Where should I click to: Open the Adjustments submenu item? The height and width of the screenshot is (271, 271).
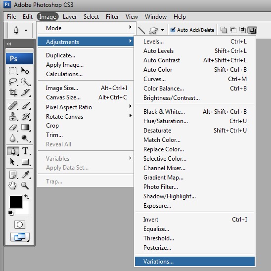pyautogui.click(x=86, y=42)
